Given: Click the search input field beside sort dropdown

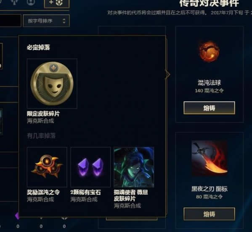Looking at the screenshot, I should click(x=10, y=21).
